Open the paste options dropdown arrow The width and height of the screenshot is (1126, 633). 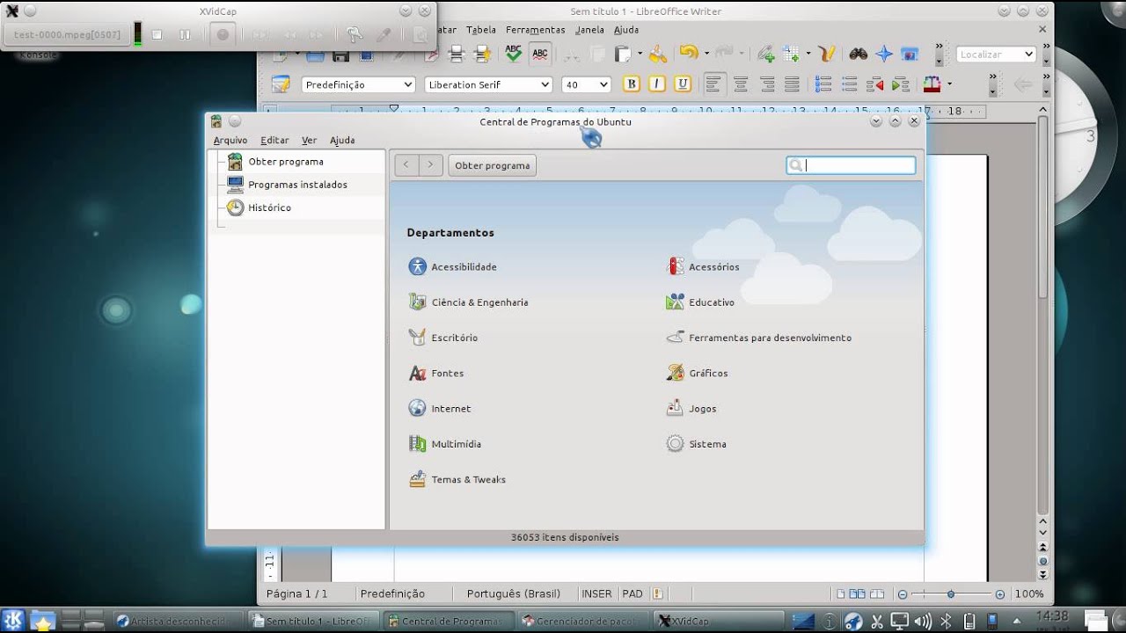click(640, 54)
